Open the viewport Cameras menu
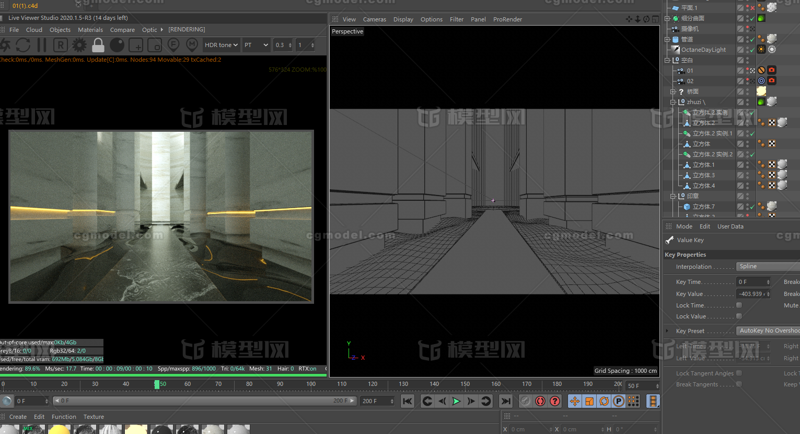This screenshot has height=434, width=800. coord(375,19)
